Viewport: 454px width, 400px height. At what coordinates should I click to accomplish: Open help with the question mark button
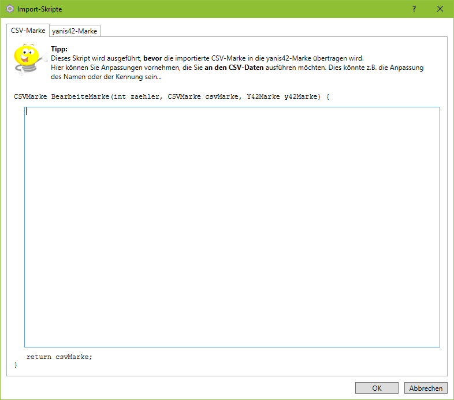[414, 9]
